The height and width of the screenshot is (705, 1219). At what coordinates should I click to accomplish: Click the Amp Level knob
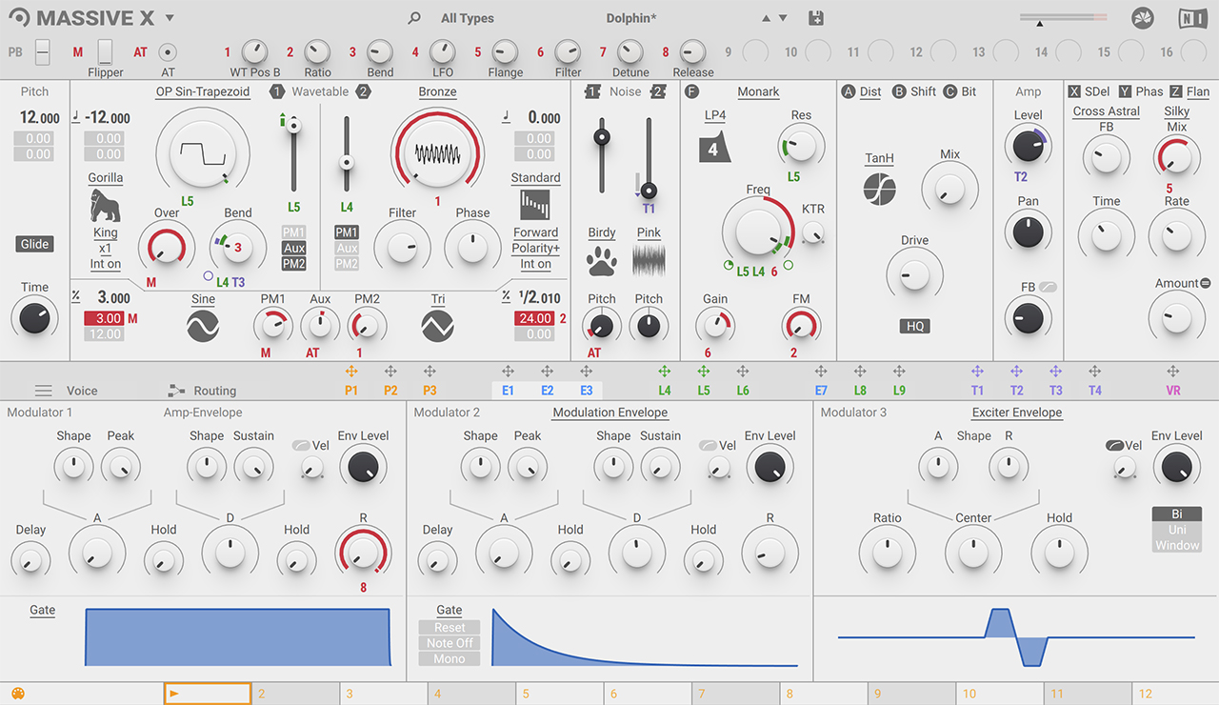tap(1028, 146)
